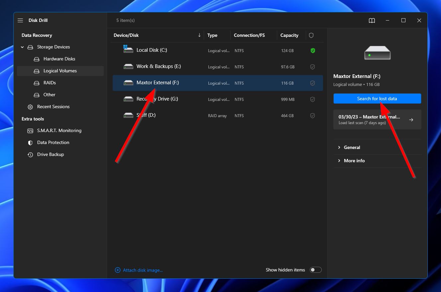Select Maxtor External (F:) row
This screenshot has width=441, height=292.
(x=218, y=83)
